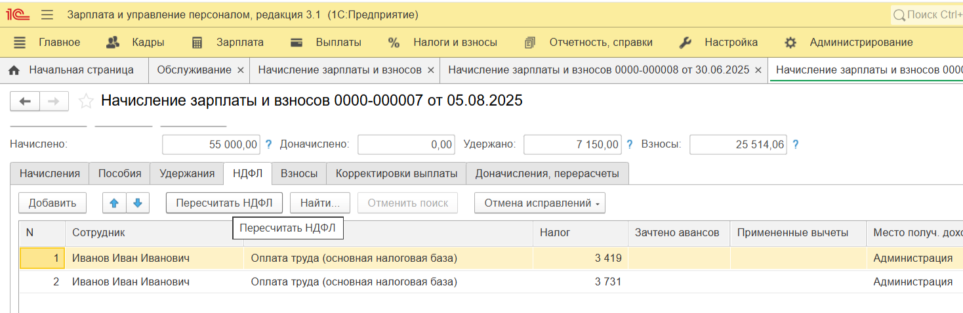
Task: Switch to the Удержания tab
Action: 187,173
